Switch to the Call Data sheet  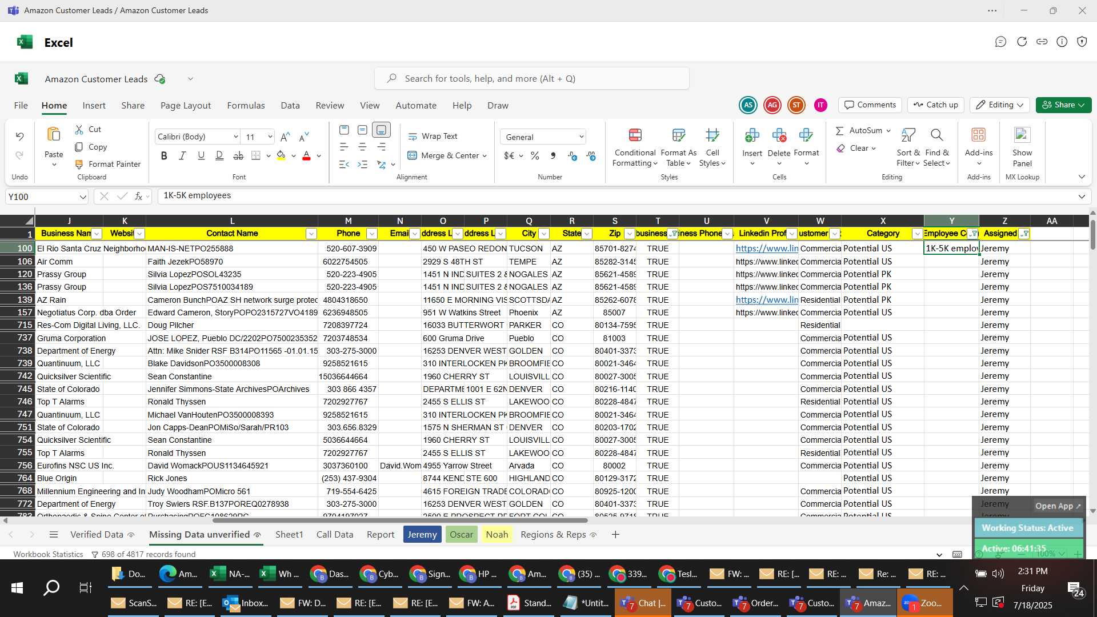335,535
